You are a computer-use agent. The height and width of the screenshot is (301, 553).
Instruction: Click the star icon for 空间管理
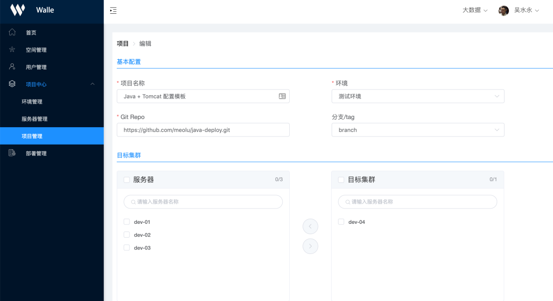(12, 49)
